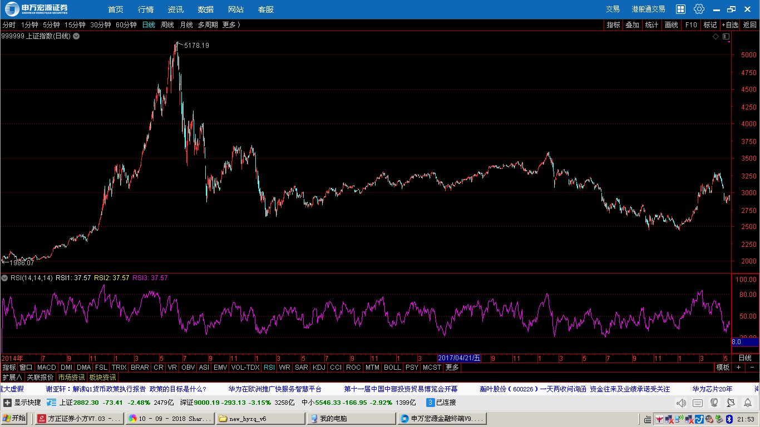Open the grid layout icon in title bar
760x427 pixels.
[x=680, y=9]
